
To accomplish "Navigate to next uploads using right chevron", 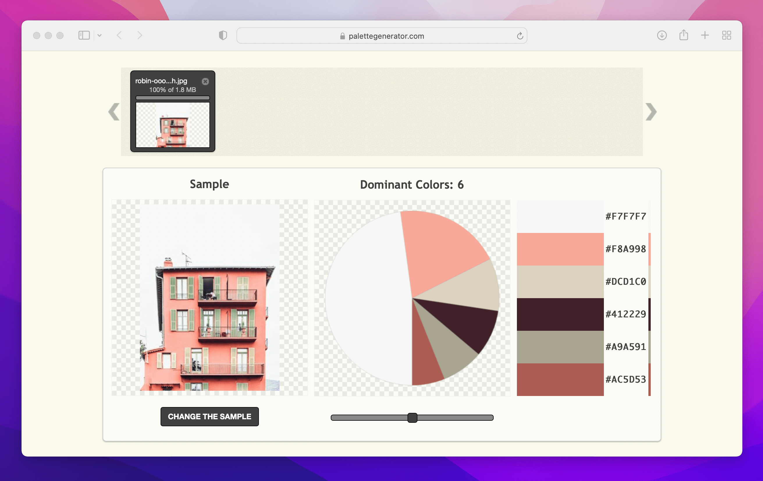I will [x=650, y=112].
